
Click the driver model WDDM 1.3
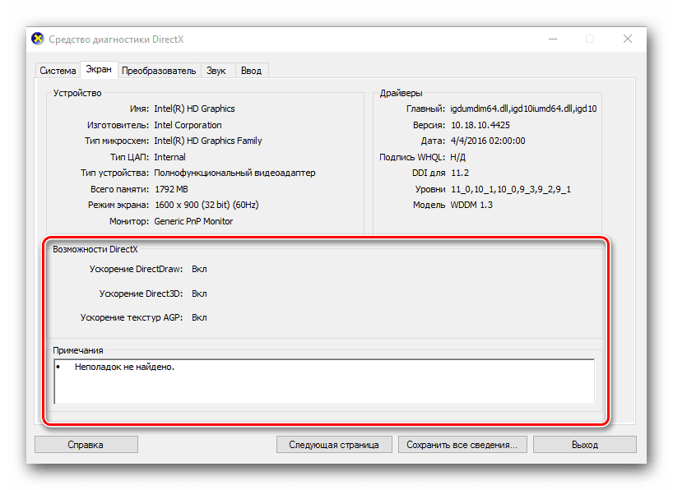click(x=471, y=205)
